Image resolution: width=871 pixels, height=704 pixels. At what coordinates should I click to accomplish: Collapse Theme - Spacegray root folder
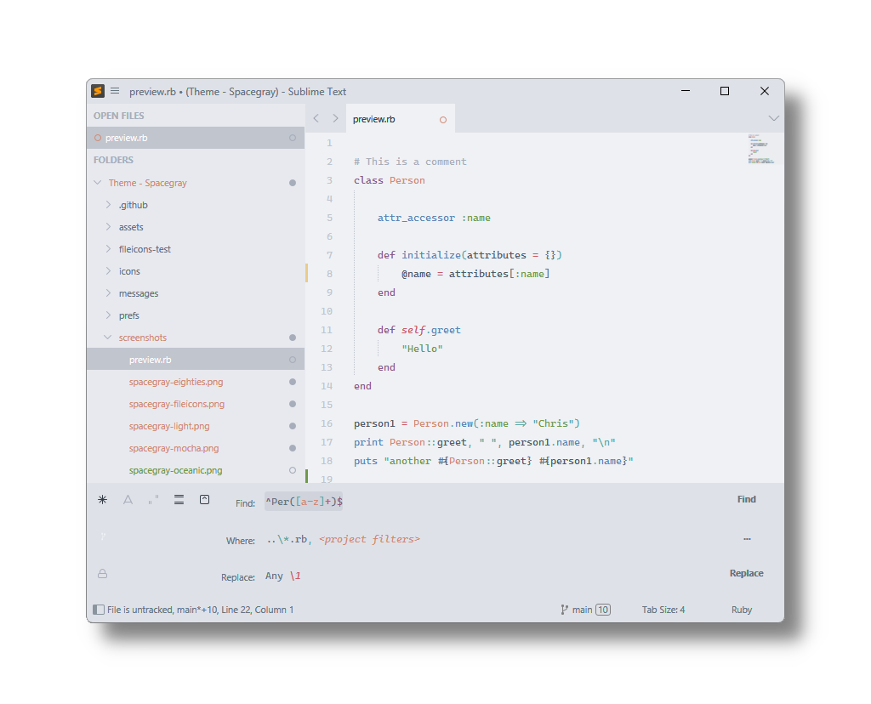pos(98,183)
